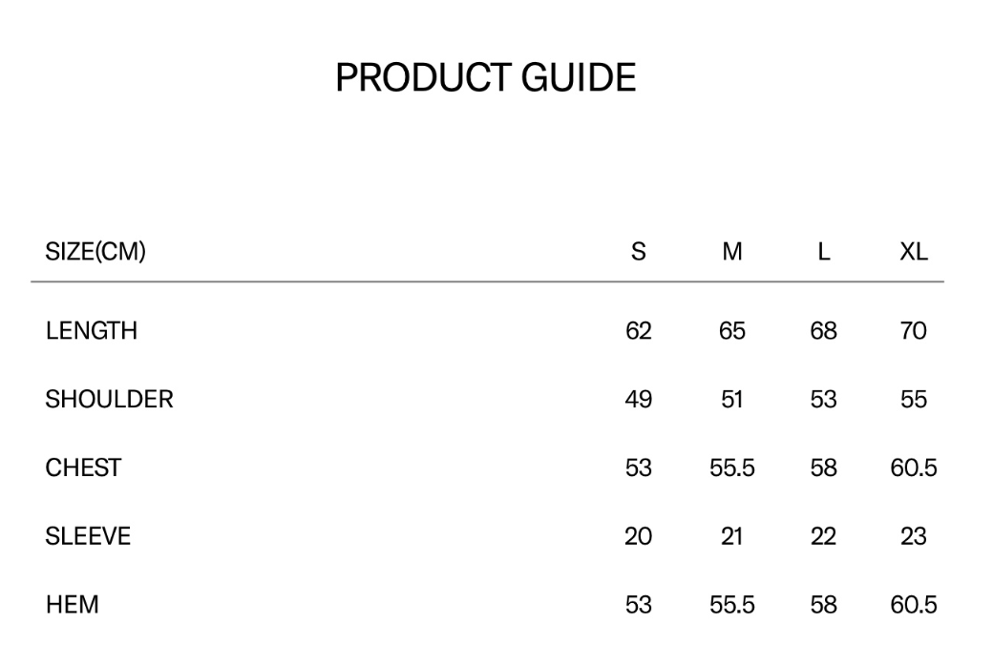Click shoulder value 49 for size S
The image size is (993, 666).
click(x=639, y=399)
